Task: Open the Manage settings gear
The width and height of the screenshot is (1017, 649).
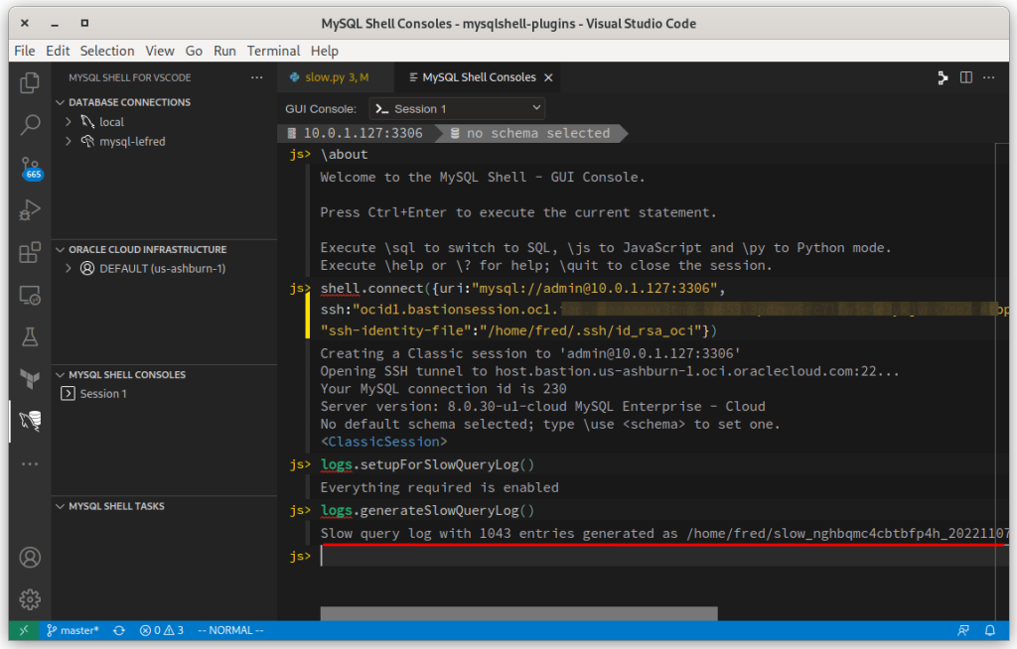Action: [30, 599]
